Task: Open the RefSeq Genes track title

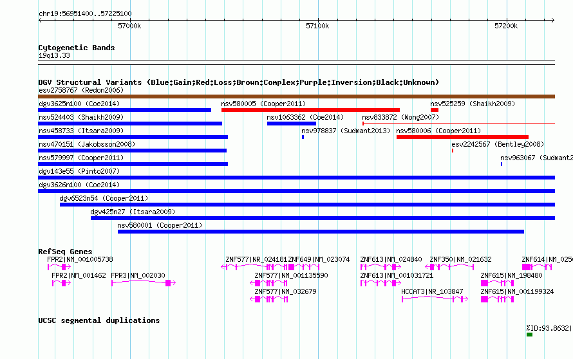Action: coord(65,252)
